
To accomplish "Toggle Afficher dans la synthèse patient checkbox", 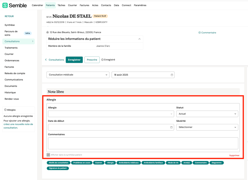I will click(48, 155).
